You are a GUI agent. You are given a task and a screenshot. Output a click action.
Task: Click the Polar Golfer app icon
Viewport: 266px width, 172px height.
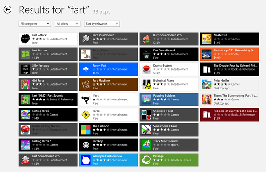(207, 84)
